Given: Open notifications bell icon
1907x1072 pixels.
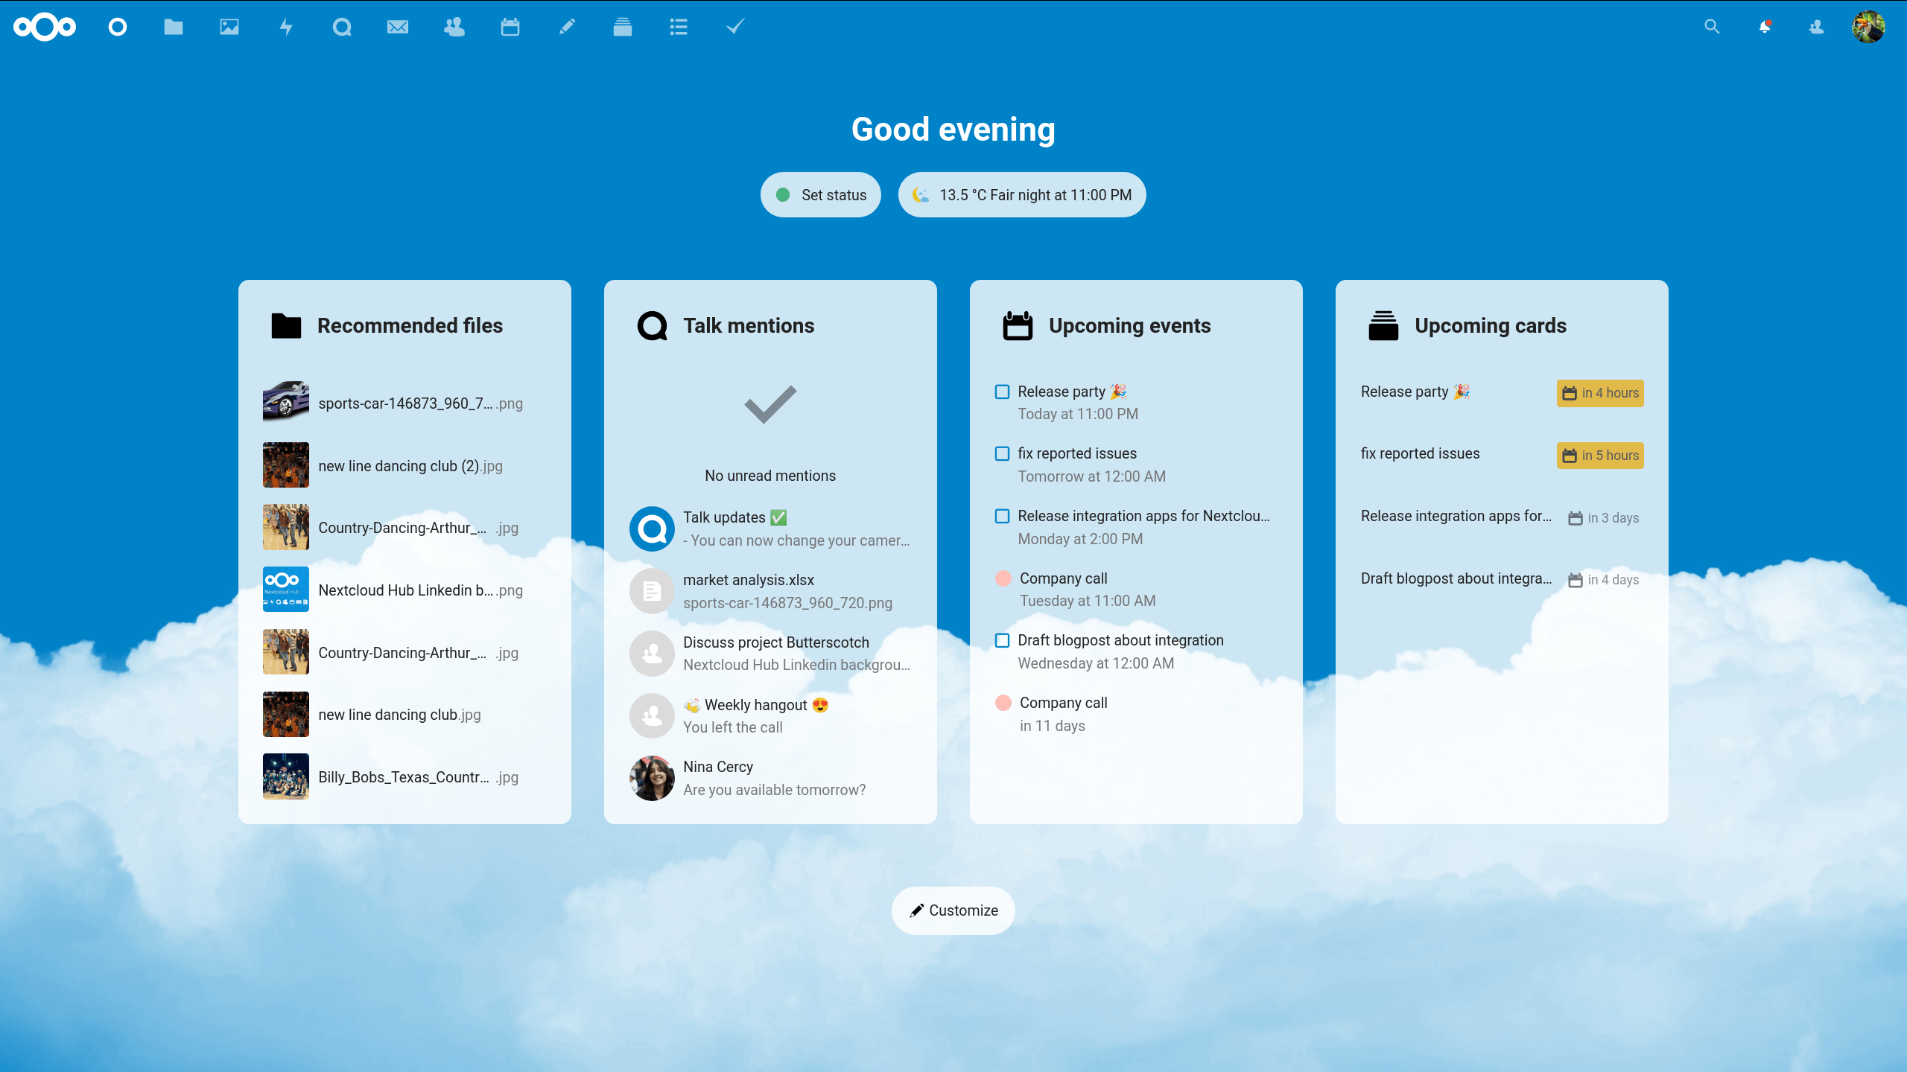Looking at the screenshot, I should [1763, 26].
